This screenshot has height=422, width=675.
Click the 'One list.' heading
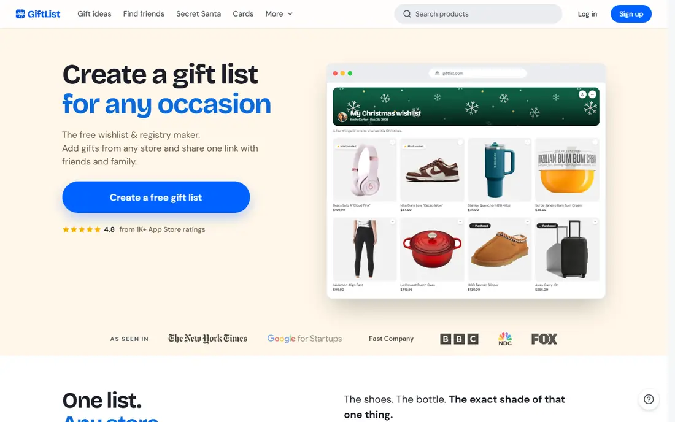(102, 400)
